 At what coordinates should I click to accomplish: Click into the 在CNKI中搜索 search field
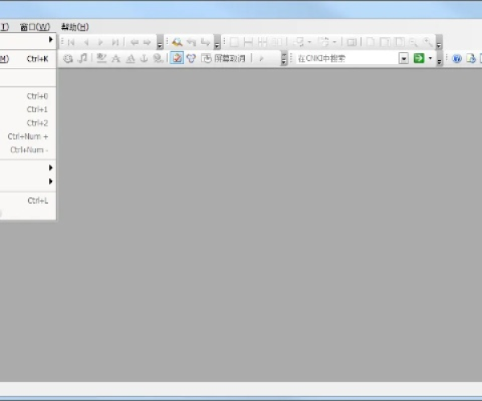click(x=345, y=59)
